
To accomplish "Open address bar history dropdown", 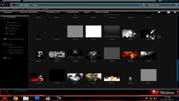I will 140,5.
